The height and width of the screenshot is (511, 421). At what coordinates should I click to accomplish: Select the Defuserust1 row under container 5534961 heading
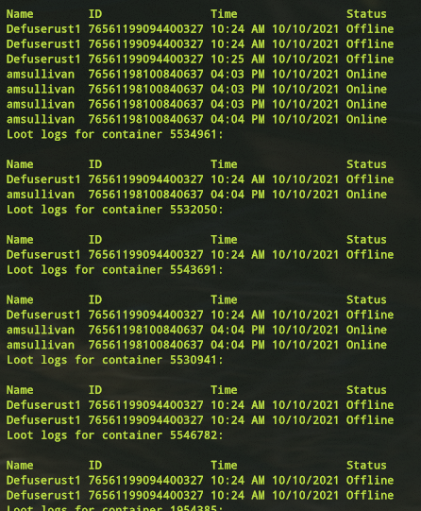(x=200, y=179)
